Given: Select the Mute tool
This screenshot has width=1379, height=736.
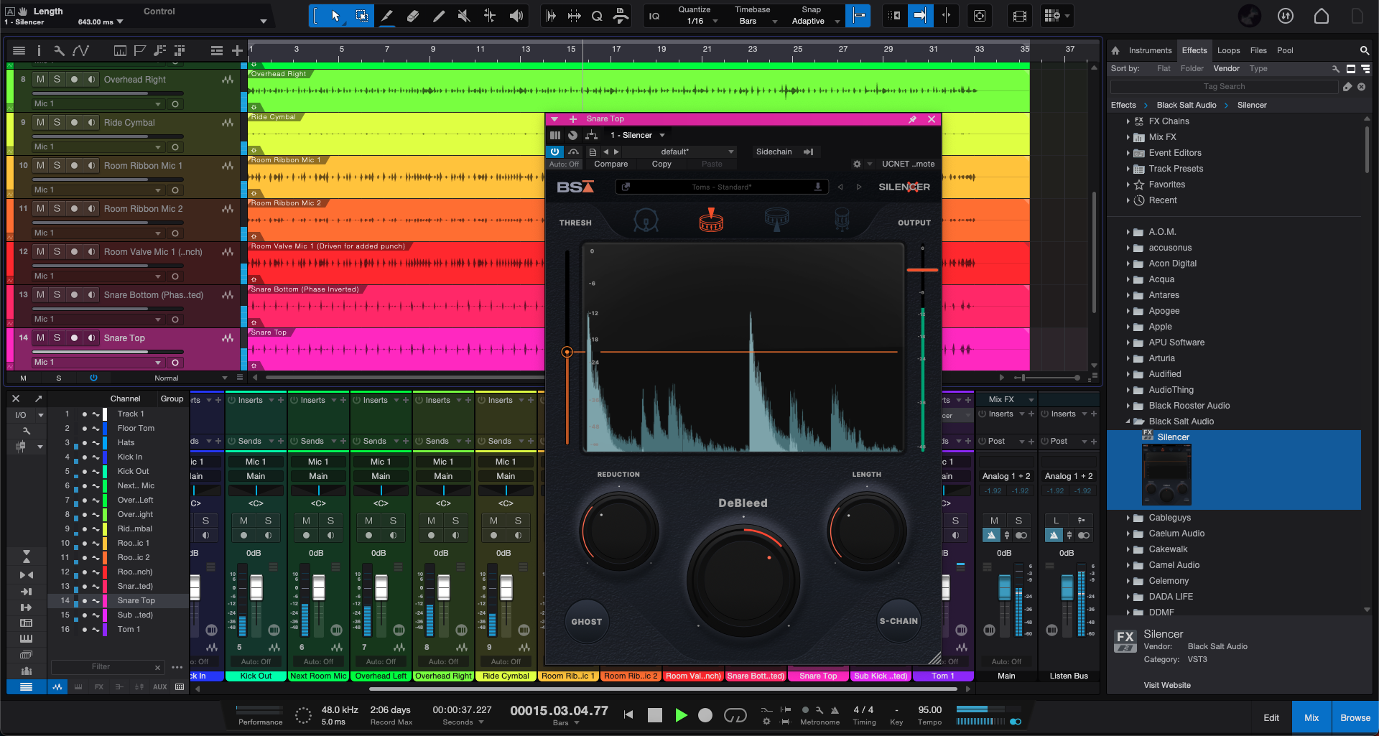Looking at the screenshot, I should 465,16.
